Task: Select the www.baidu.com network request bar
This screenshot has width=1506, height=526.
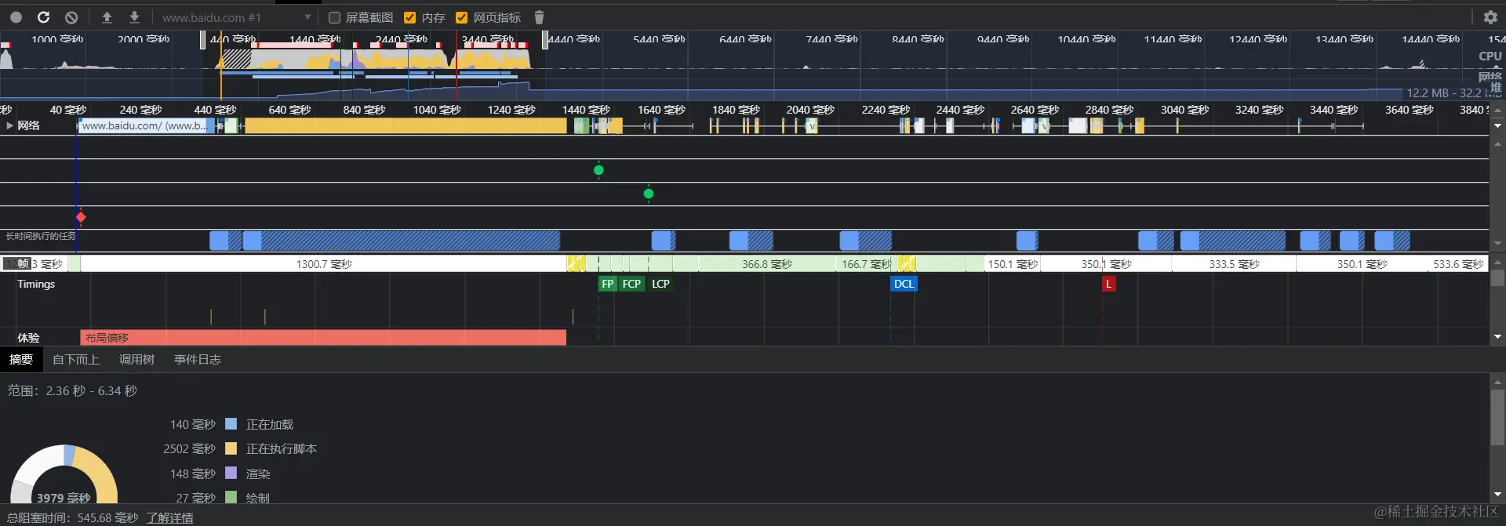Action: point(147,125)
